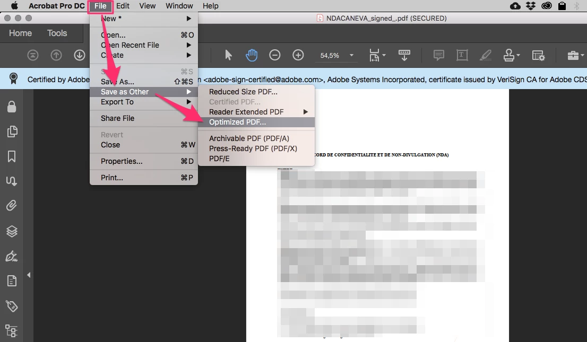The image size is (587, 342).
Task: Open the Apple menu
Action: pyautogui.click(x=14, y=6)
